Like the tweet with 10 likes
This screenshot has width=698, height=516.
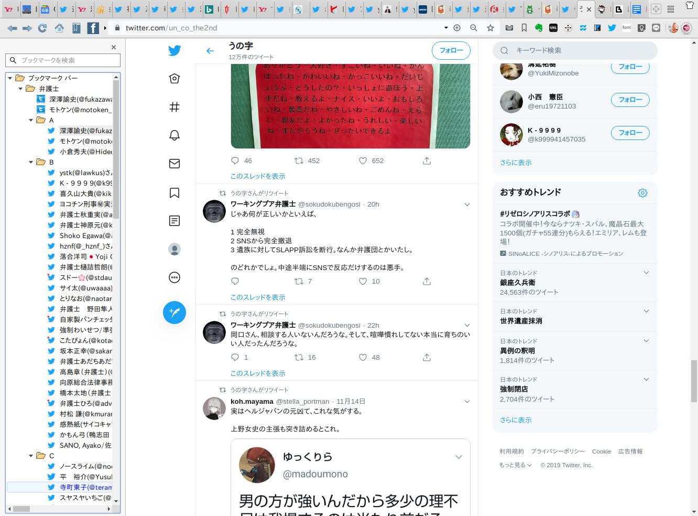363,282
